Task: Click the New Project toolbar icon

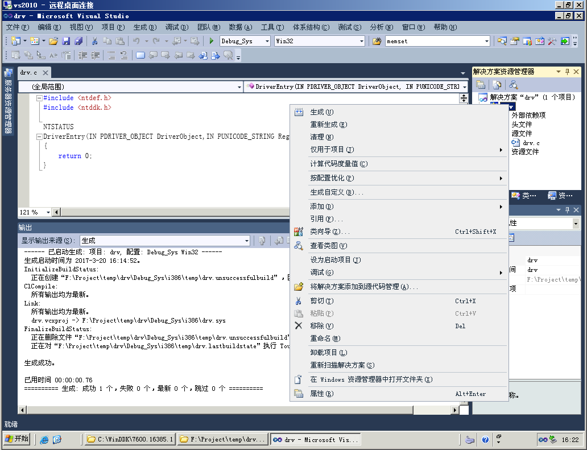Action: tap(16, 41)
